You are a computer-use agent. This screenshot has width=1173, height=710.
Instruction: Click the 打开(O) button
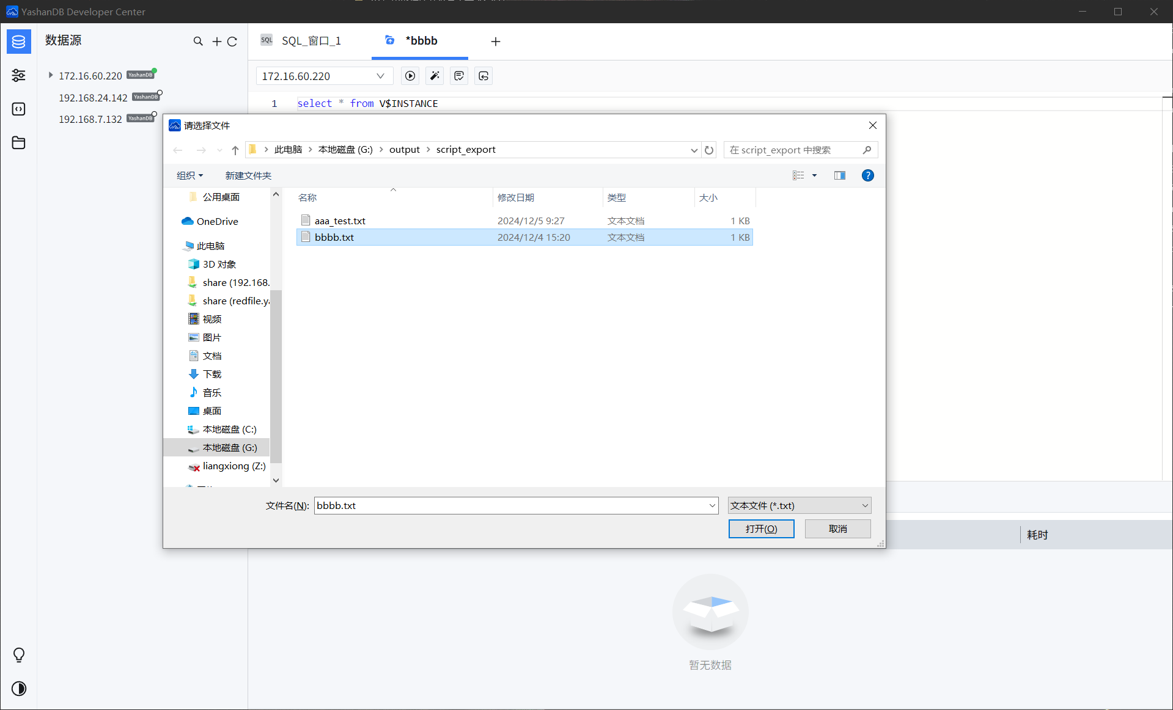pos(761,529)
